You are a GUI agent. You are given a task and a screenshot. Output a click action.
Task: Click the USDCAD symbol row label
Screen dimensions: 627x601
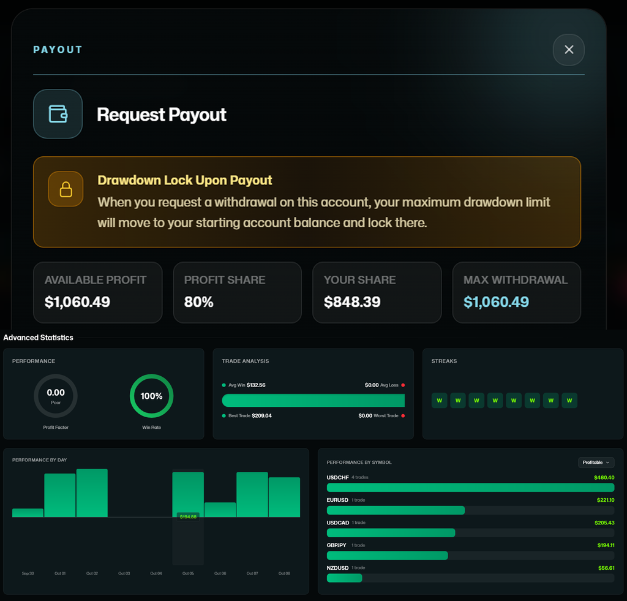click(x=338, y=523)
